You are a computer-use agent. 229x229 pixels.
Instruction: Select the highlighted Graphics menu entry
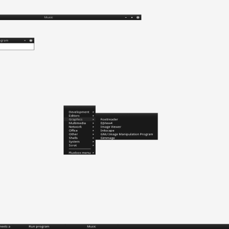click(x=80, y=120)
